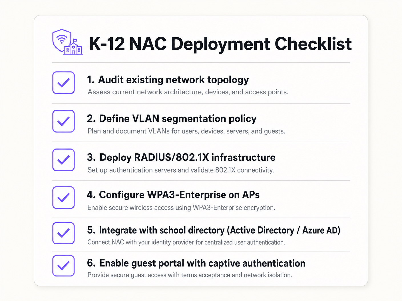This screenshot has width=402, height=301.
Task: Click the shield and school logo icon
Action: [68, 42]
